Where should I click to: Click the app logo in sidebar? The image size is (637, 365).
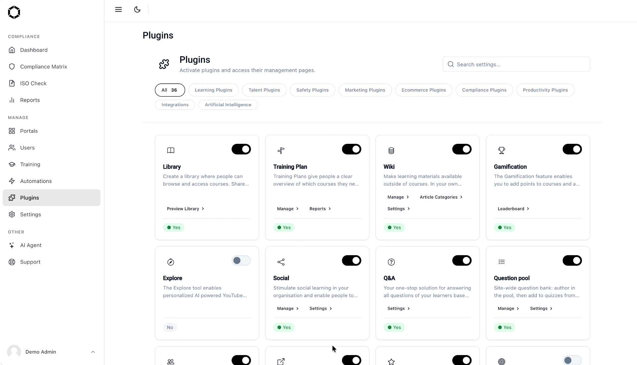point(14,12)
